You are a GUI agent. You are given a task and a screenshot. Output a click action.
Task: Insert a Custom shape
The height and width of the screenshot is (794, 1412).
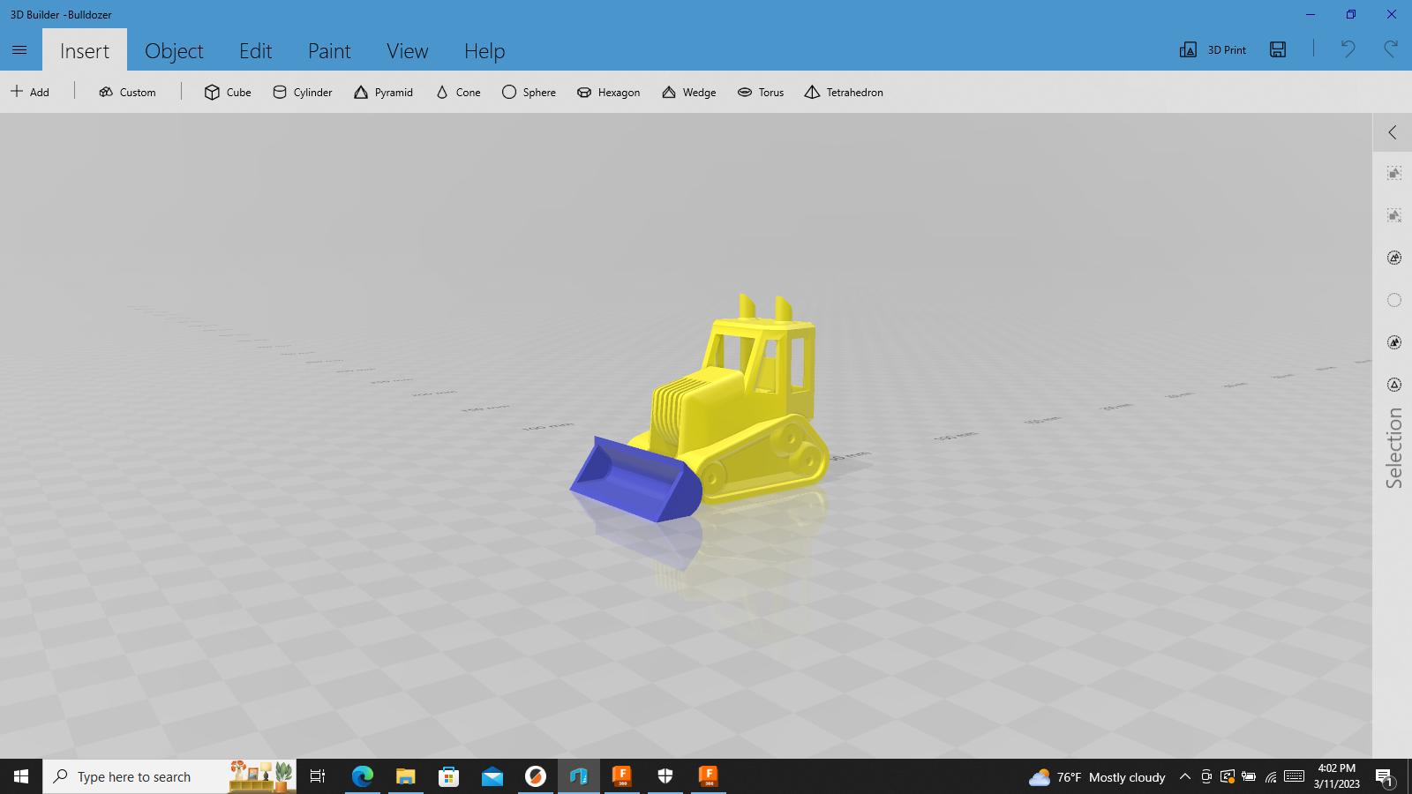point(127,92)
